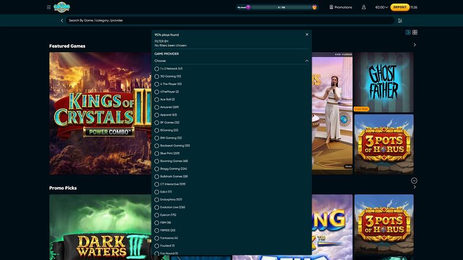This screenshot has height=260, width=463.
Task: Select Fantasma provider
Action: (x=166, y=238)
